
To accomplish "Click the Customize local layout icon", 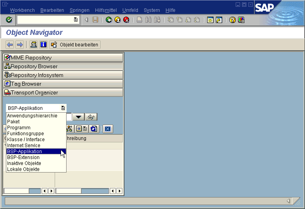I will coord(241,20).
